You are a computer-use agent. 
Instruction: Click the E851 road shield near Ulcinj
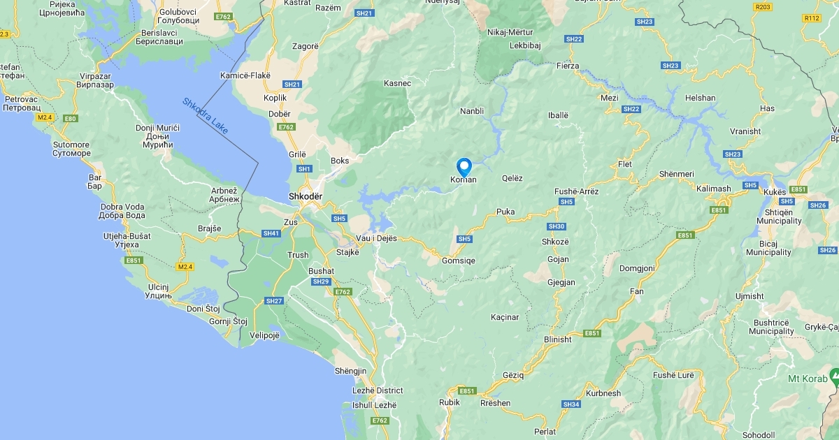(133, 261)
